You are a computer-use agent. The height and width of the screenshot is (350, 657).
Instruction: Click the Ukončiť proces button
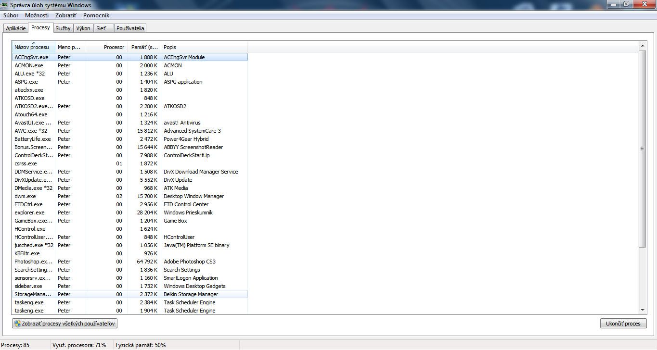tap(623, 324)
